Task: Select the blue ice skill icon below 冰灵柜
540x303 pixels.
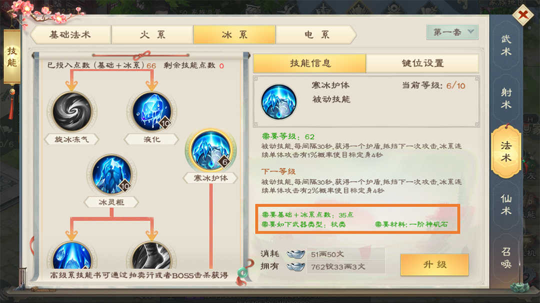Action: click(72, 255)
